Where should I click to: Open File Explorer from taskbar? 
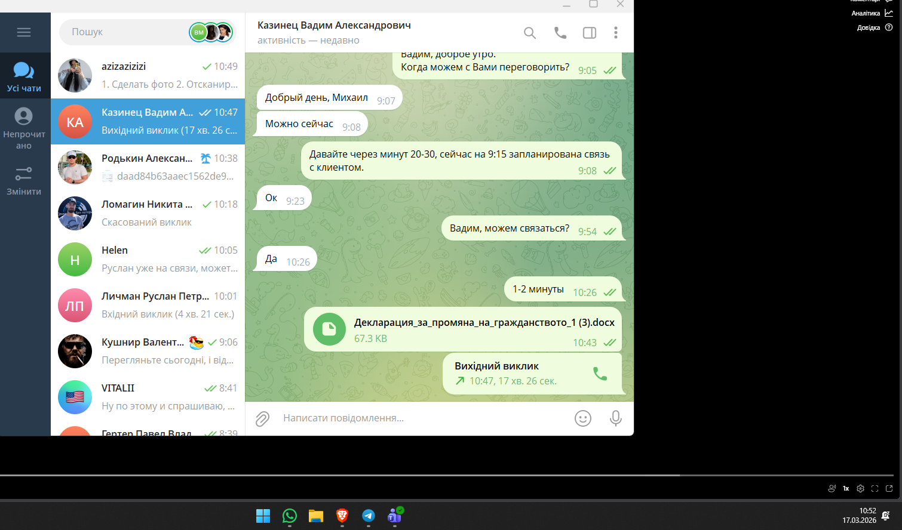click(x=316, y=516)
